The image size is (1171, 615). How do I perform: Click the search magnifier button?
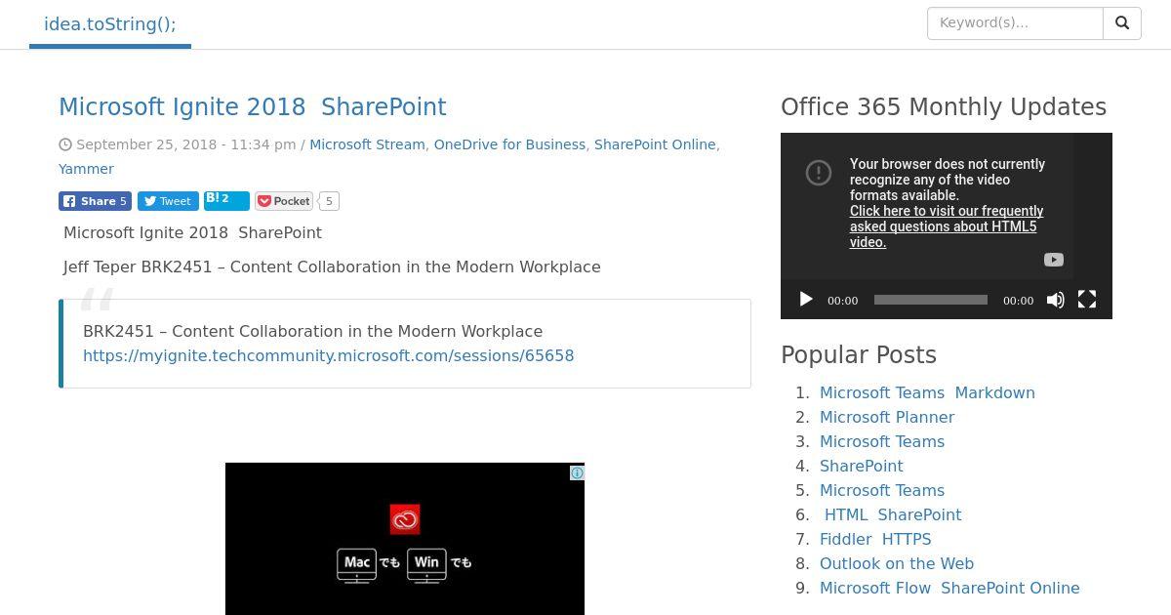(x=1122, y=23)
